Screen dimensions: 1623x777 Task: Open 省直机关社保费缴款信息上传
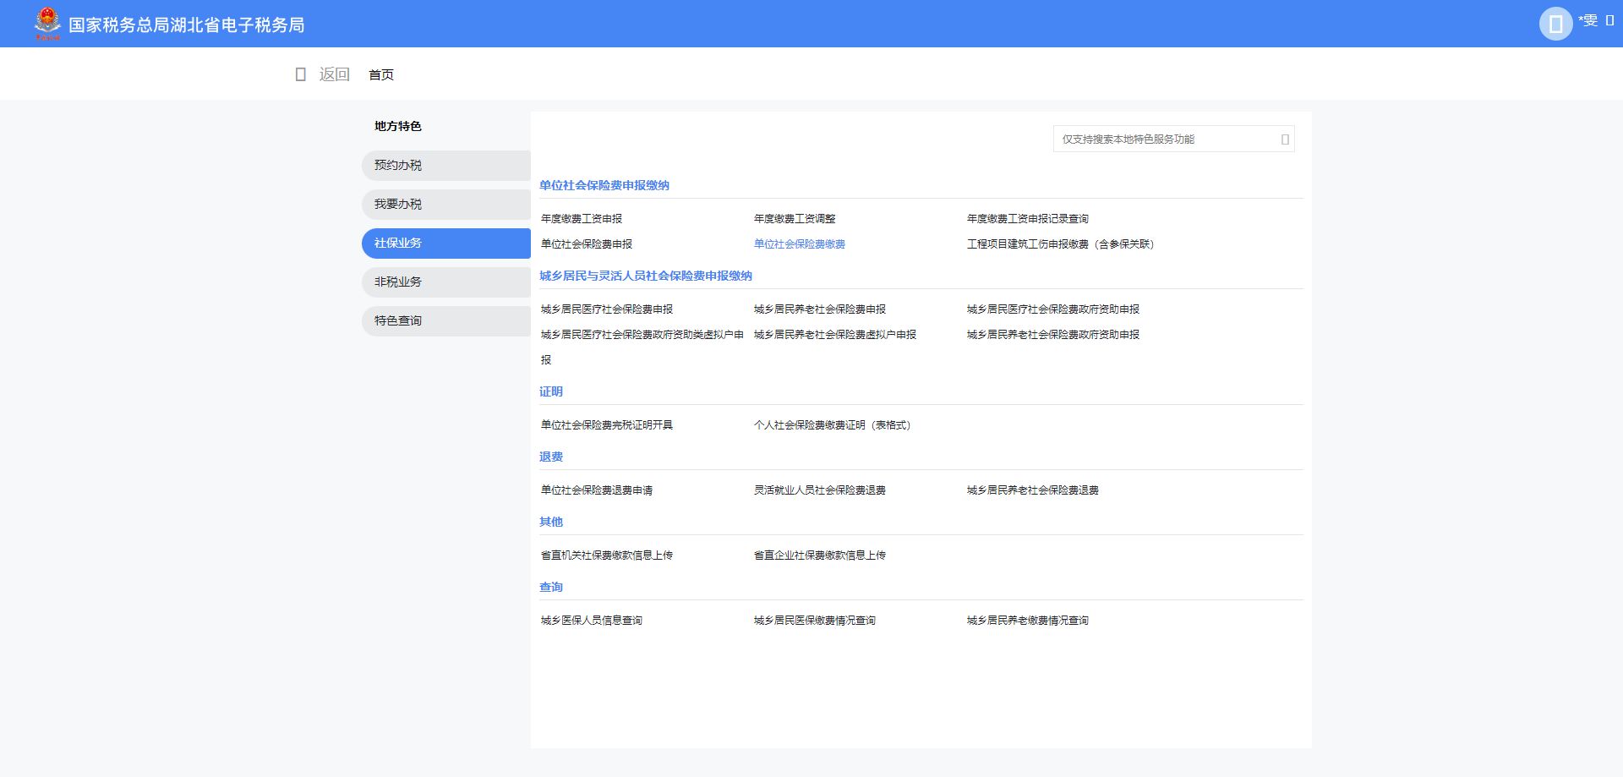[x=607, y=555]
